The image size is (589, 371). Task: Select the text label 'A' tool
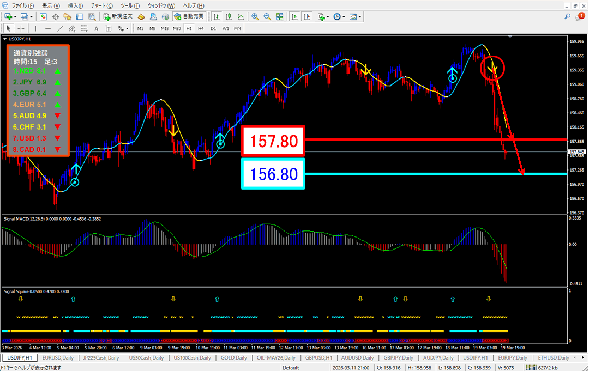97,28
